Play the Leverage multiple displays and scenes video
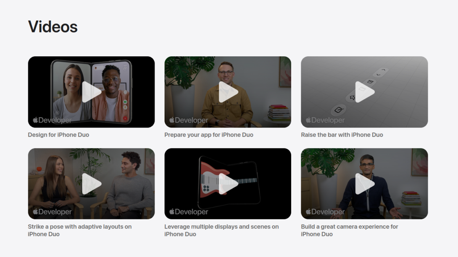Screen dimensions: 458x257 click(x=228, y=184)
